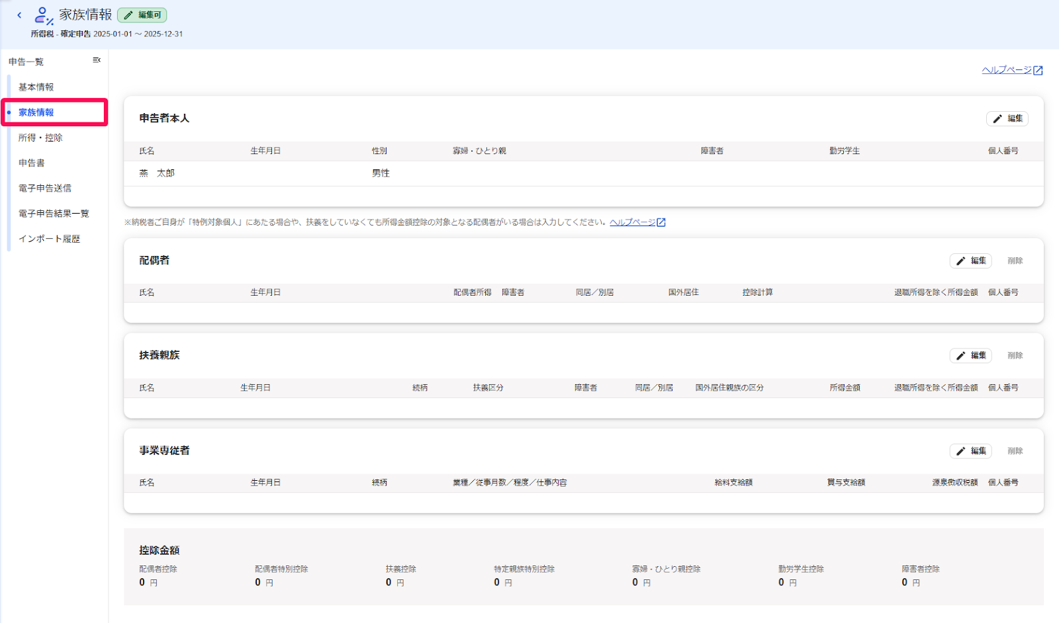This screenshot has width=1059, height=623.
Task: Edit the 申告者本人 section
Action: coord(1007,118)
